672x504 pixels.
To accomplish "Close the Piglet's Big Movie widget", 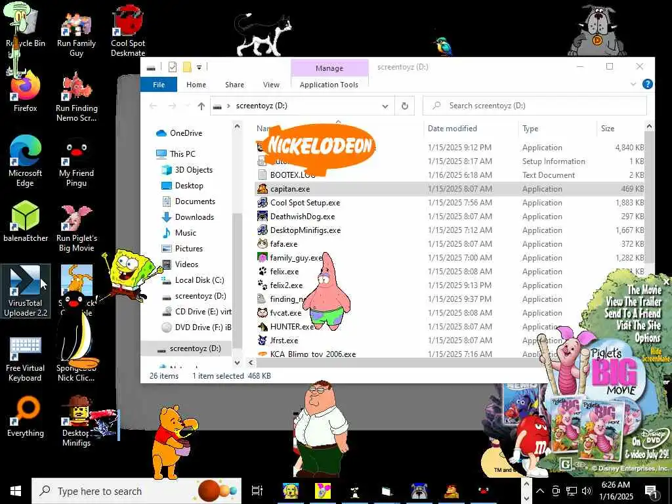I will pos(666,282).
